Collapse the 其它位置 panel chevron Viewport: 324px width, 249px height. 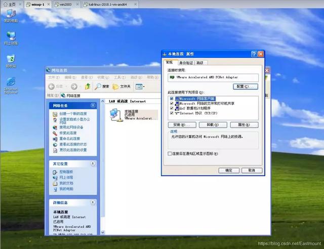pyautogui.click(x=93, y=163)
